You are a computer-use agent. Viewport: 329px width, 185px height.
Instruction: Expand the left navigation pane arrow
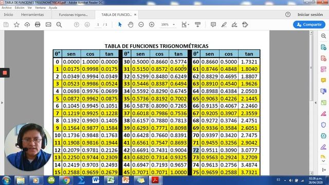point(2,103)
